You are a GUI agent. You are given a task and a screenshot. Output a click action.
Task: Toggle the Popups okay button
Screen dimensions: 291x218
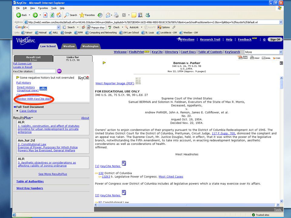[96, 27]
